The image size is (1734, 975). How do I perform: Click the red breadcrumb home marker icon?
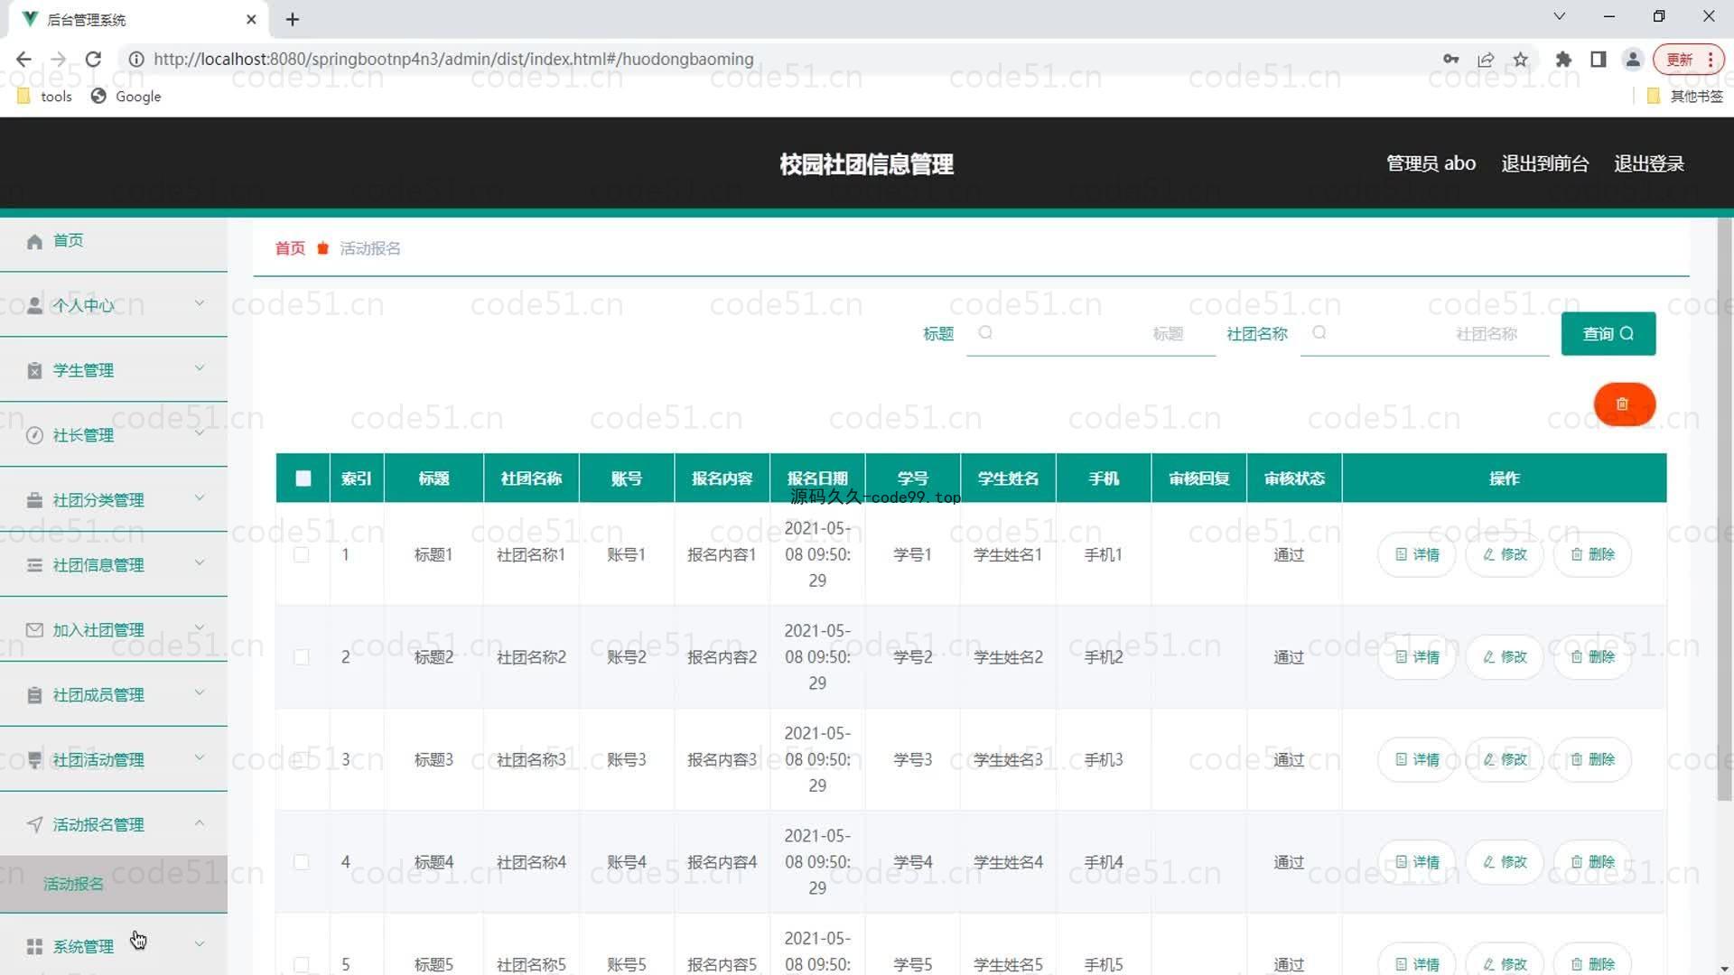322,248
